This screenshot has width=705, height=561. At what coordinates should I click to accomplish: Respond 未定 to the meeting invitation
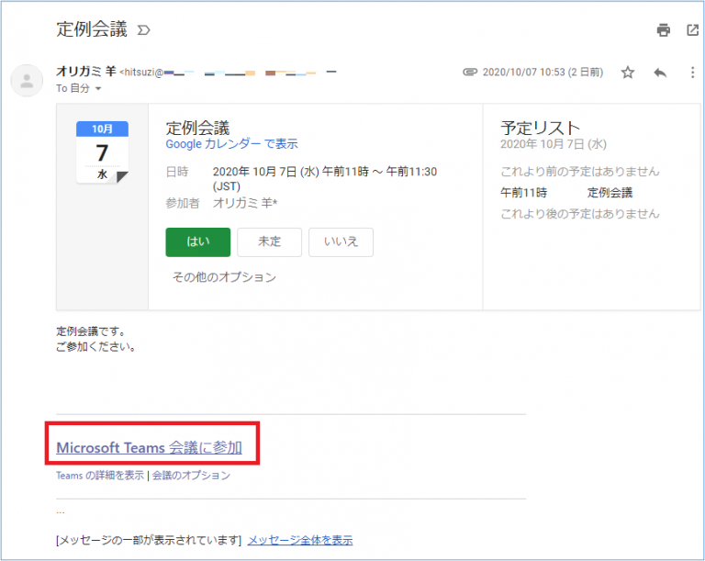pos(269,241)
